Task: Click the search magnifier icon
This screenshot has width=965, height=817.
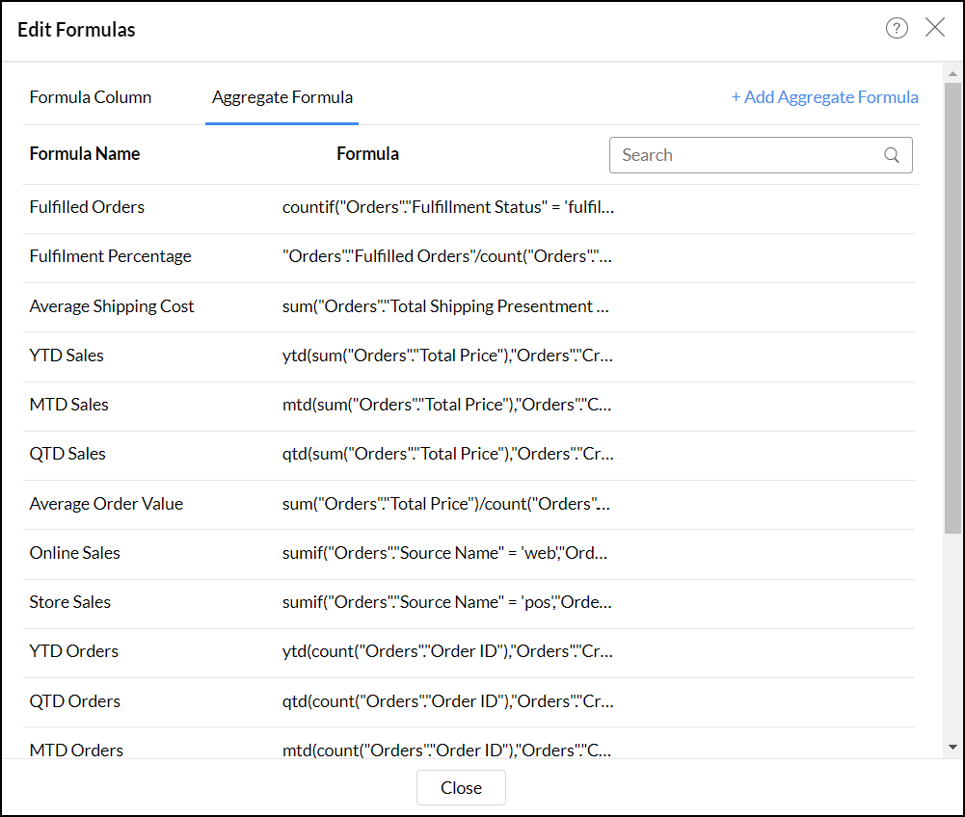Action: click(892, 155)
